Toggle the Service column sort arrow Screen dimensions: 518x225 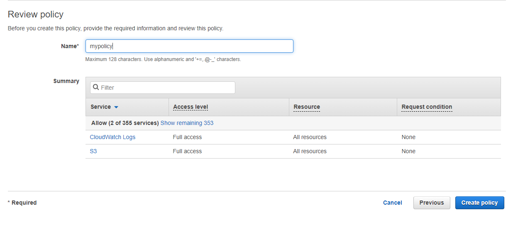116,107
